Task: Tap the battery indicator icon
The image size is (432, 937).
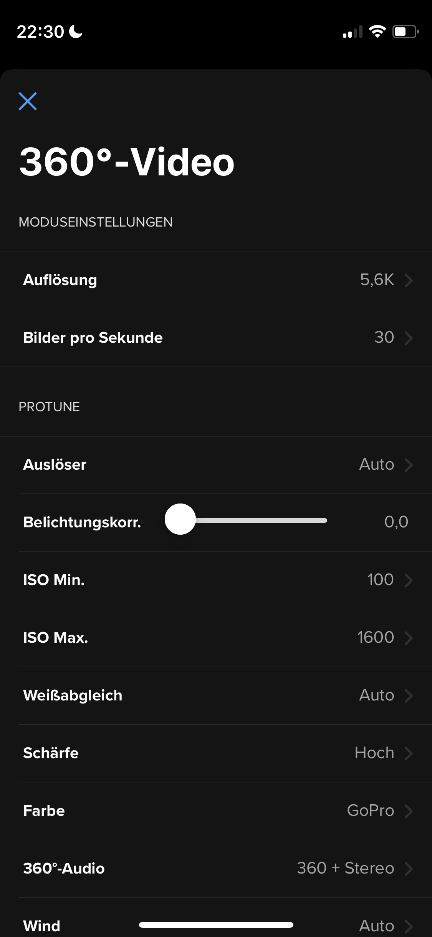Action: click(x=406, y=32)
